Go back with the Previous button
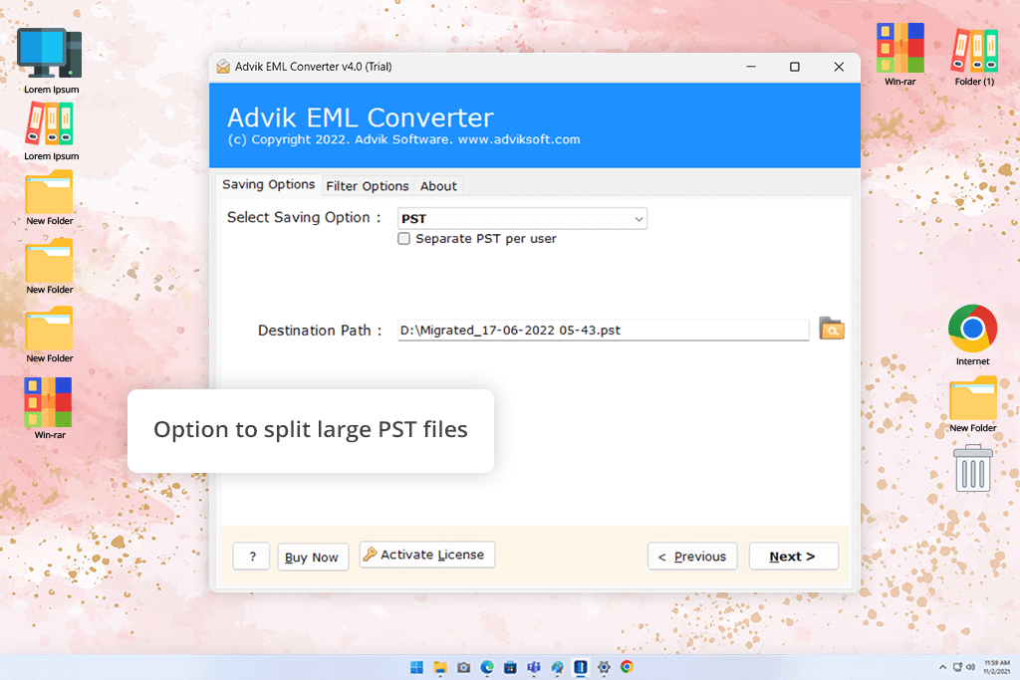 692,557
